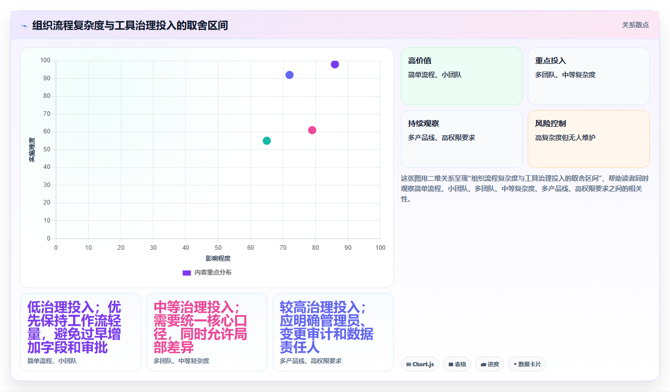Screen dimensions: 670x392
Task: Click the blue-violet scatter point near 92
Action: coord(290,75)
